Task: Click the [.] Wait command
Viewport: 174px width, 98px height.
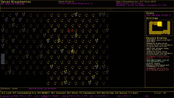Action: coord(133,93)
